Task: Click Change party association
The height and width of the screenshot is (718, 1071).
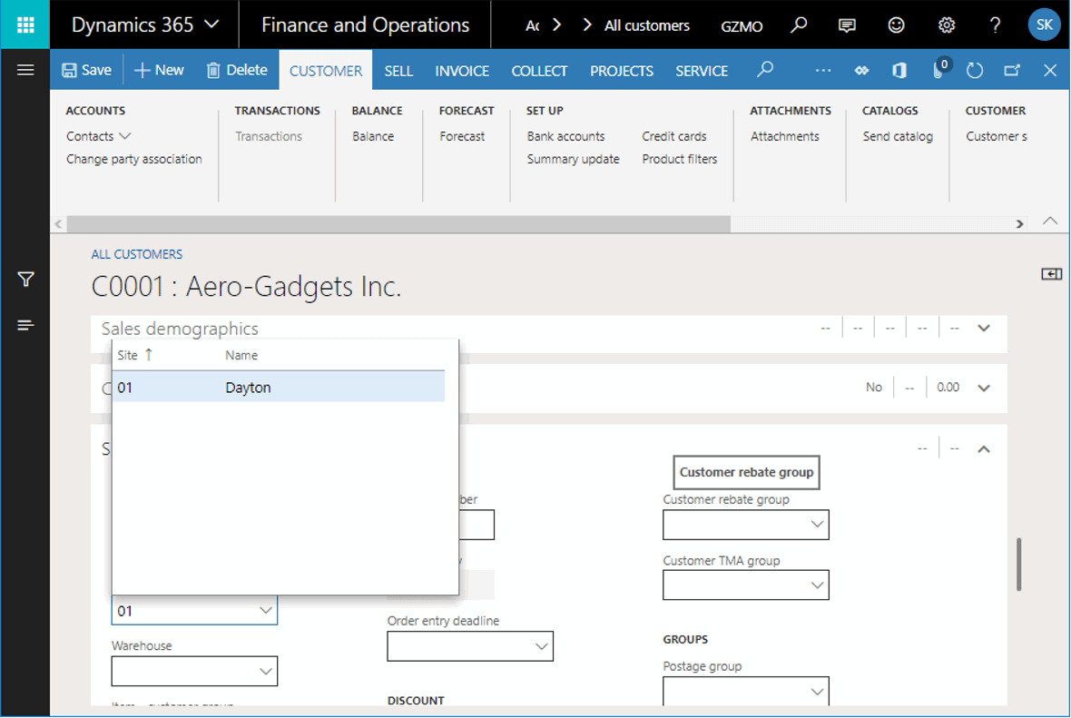Action: (x=134, y=159)
